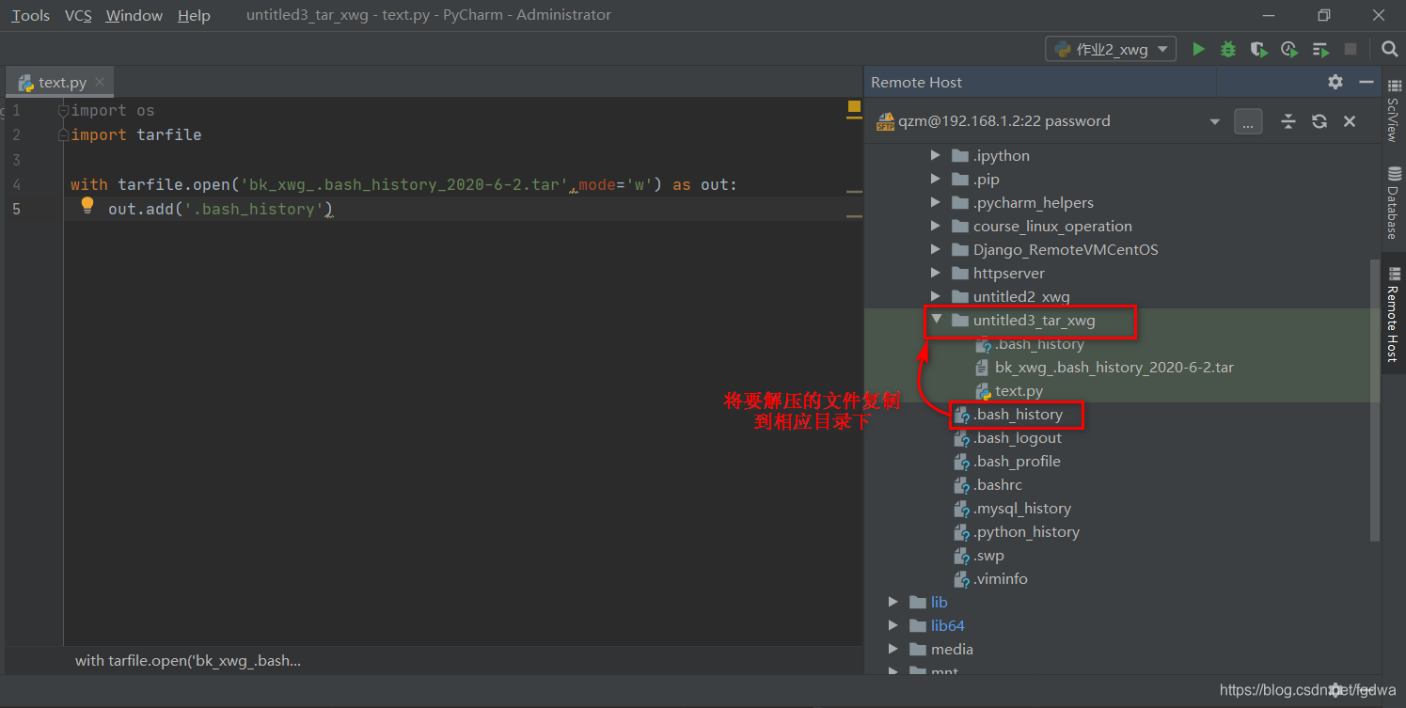This screenshot has width=1406, height=708.
Task: Click the SFTP server icon
Action: pyautogui.click(x=885, y=121)
